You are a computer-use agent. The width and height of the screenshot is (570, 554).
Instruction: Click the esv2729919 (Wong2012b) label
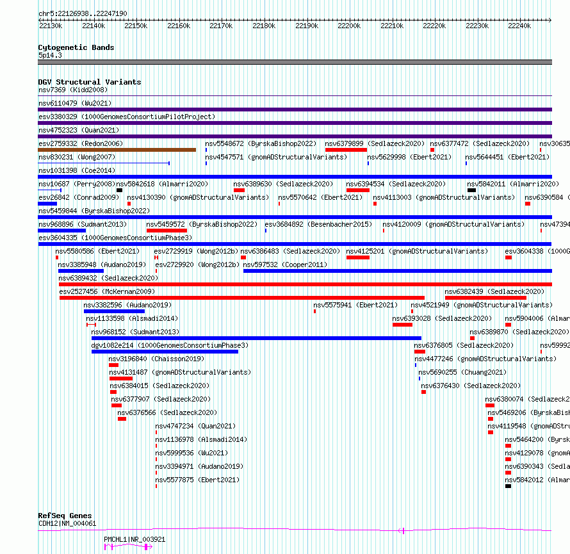tap(196, 251)
